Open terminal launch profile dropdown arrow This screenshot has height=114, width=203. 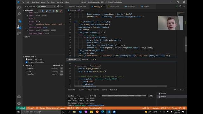tap(177, 90)
